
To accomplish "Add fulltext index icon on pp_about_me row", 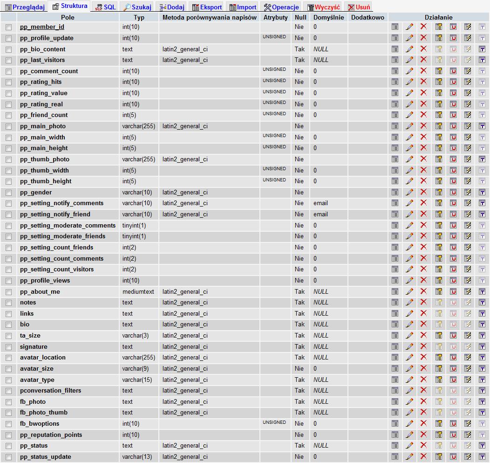I will tap(482, 291).
